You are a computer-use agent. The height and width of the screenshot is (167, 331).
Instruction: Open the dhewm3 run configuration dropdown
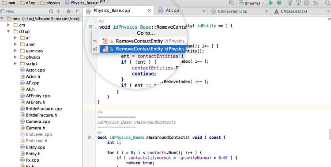(x=252, y=3)
